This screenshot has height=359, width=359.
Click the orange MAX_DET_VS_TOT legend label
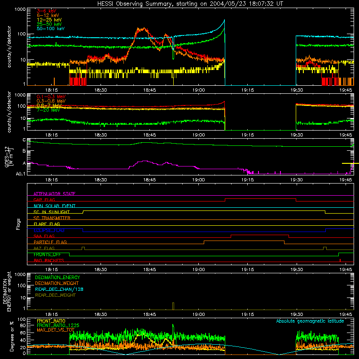[56, 330]
